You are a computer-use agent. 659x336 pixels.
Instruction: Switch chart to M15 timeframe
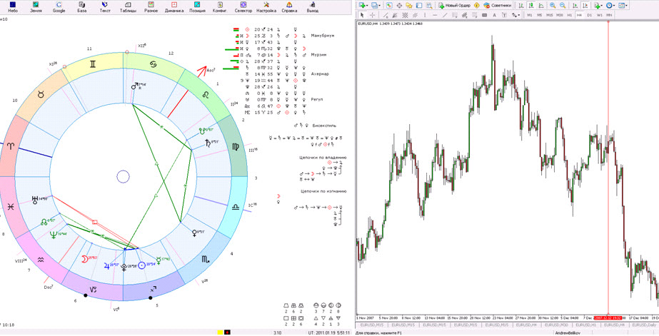550,15
